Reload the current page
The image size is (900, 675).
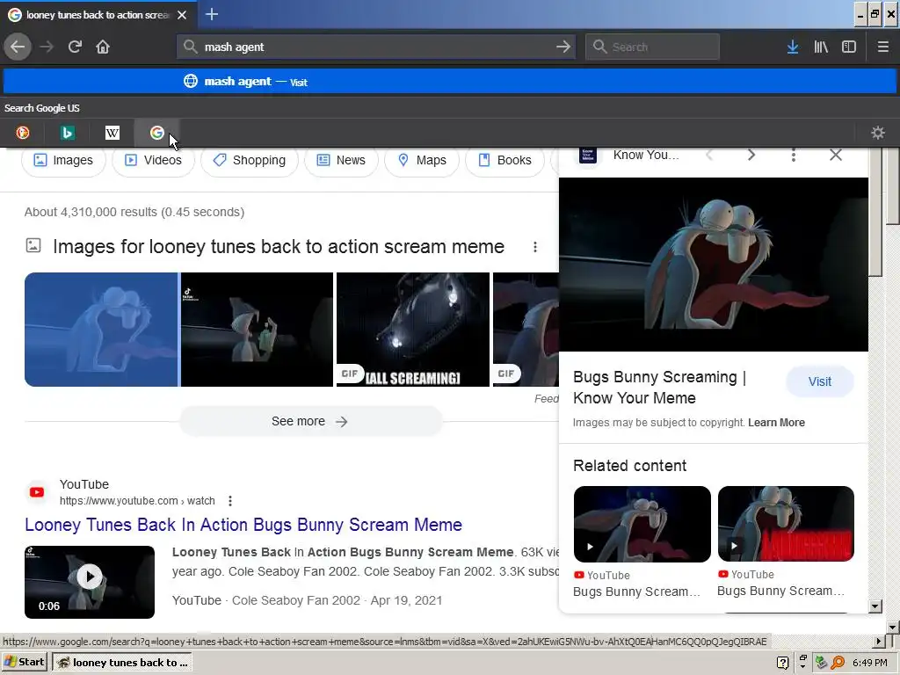[76, 47]
